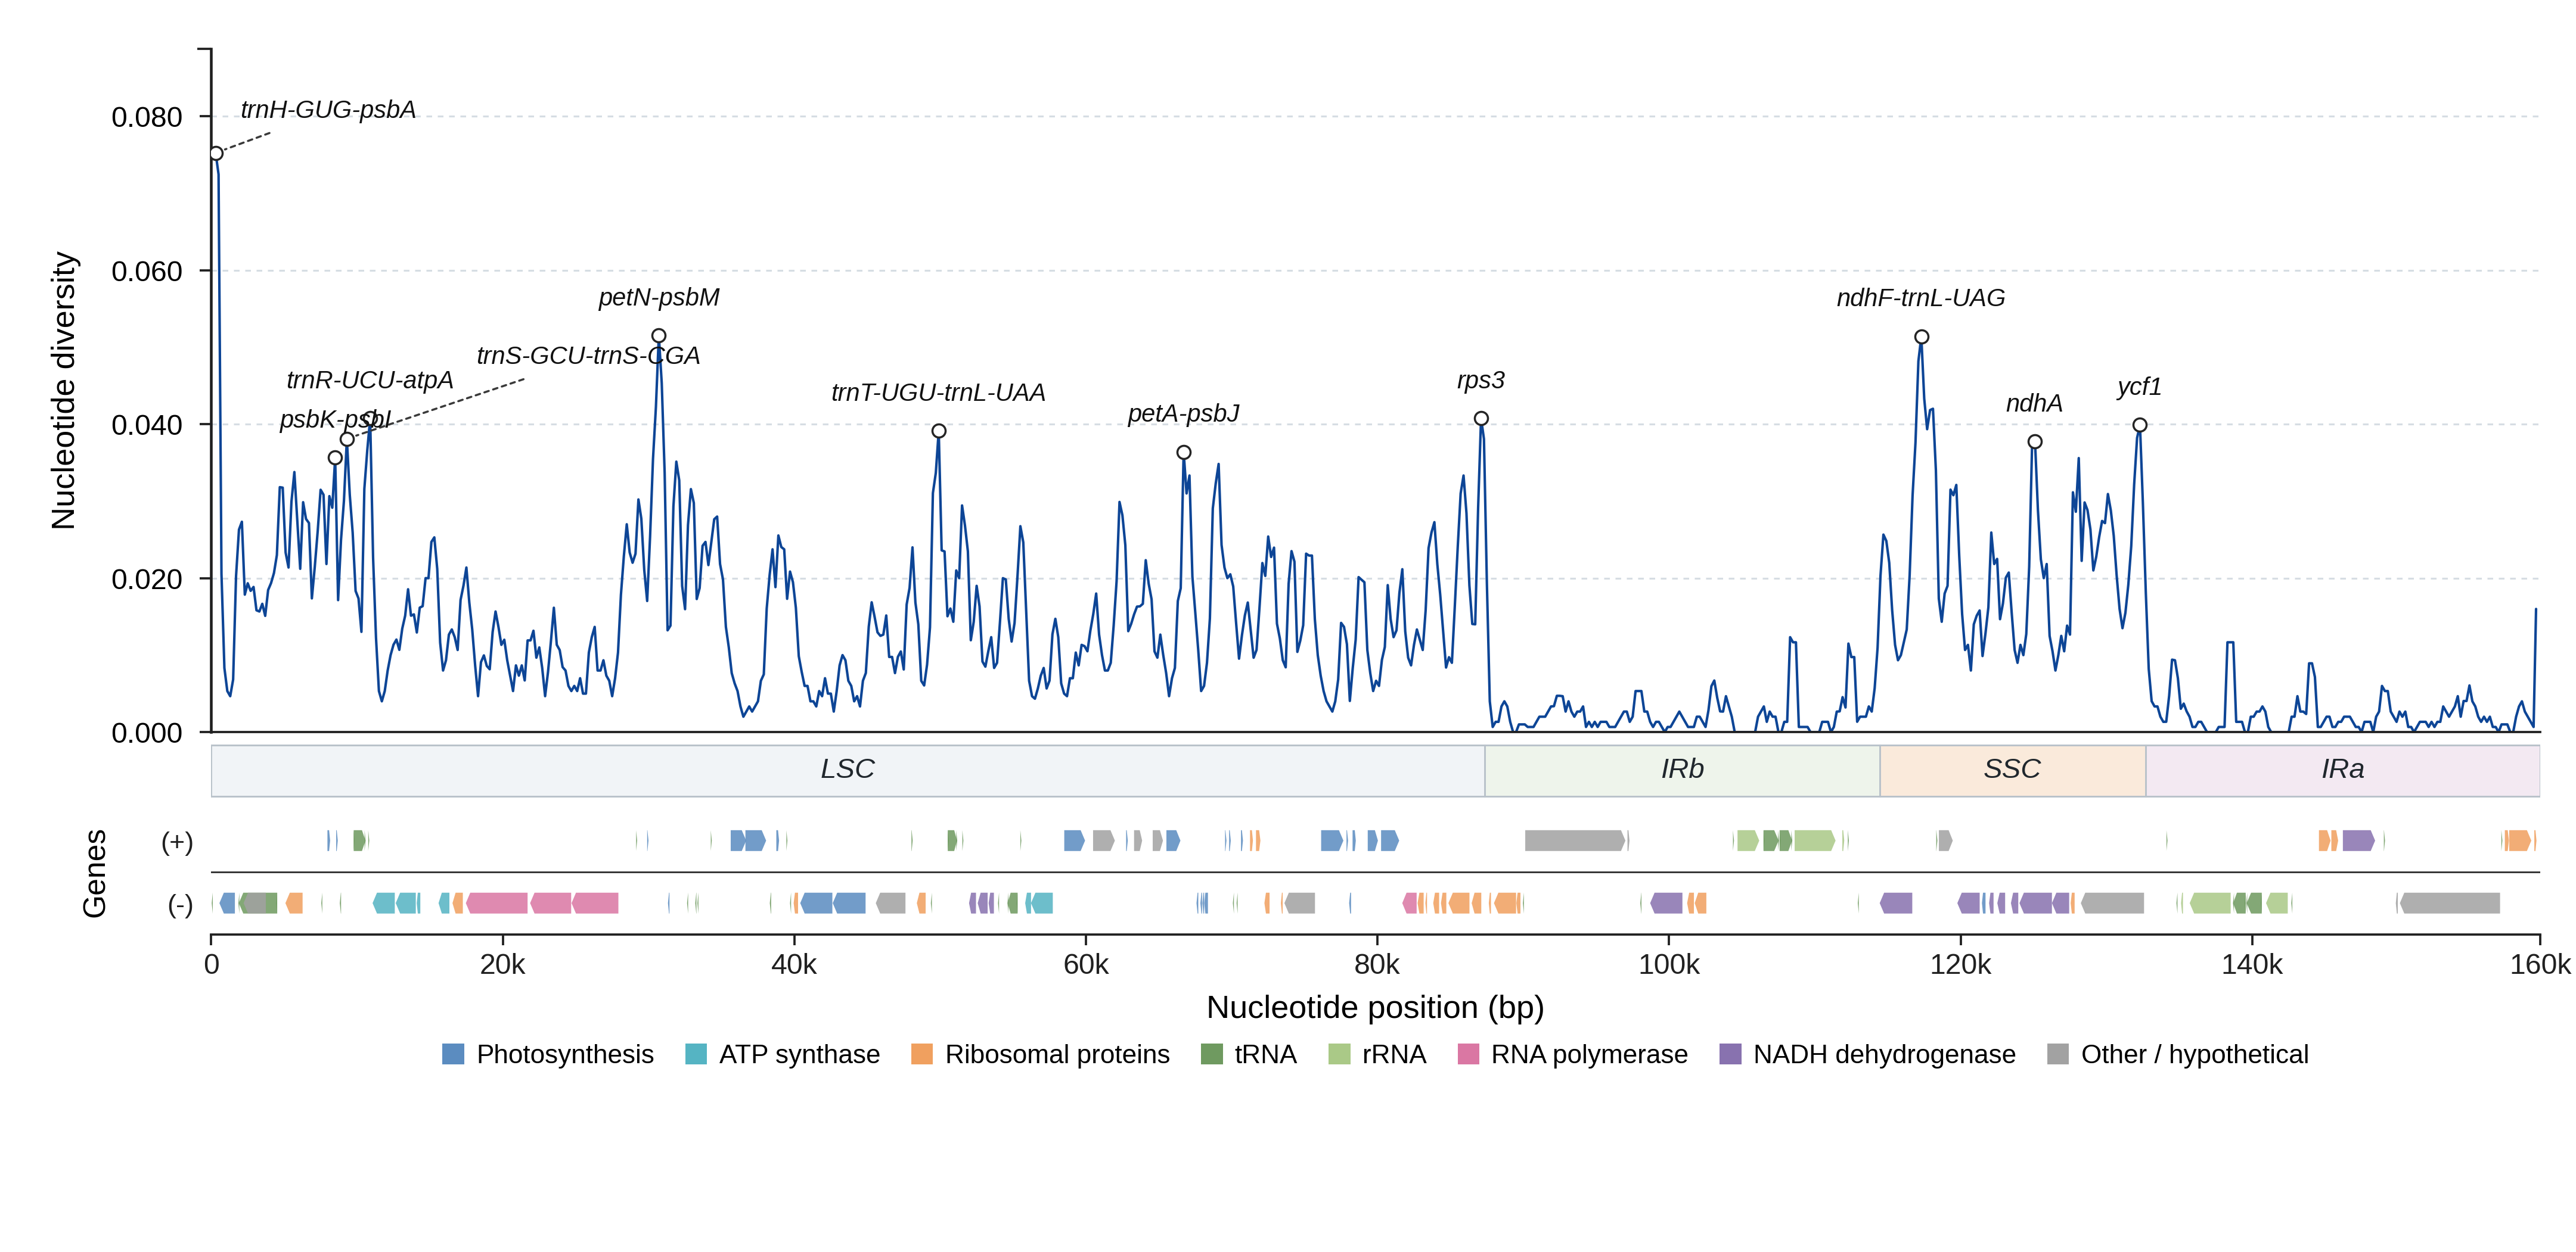2576x1252 pixels.
Task: Click the ndhA peak marker circle
Action: click(x=2035, y=441)
